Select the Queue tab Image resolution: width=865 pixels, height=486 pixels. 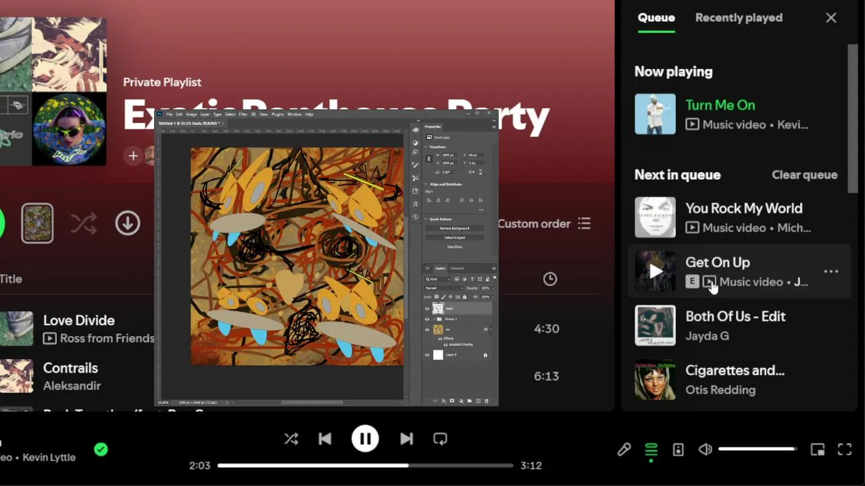pyautogui.click(x=656, y=18)
